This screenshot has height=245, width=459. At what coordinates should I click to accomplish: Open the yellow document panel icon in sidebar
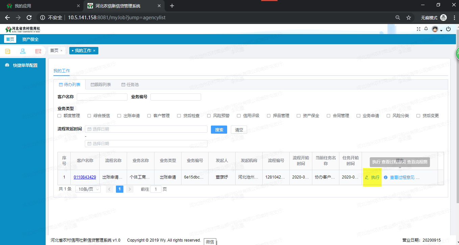coord(8,51)
